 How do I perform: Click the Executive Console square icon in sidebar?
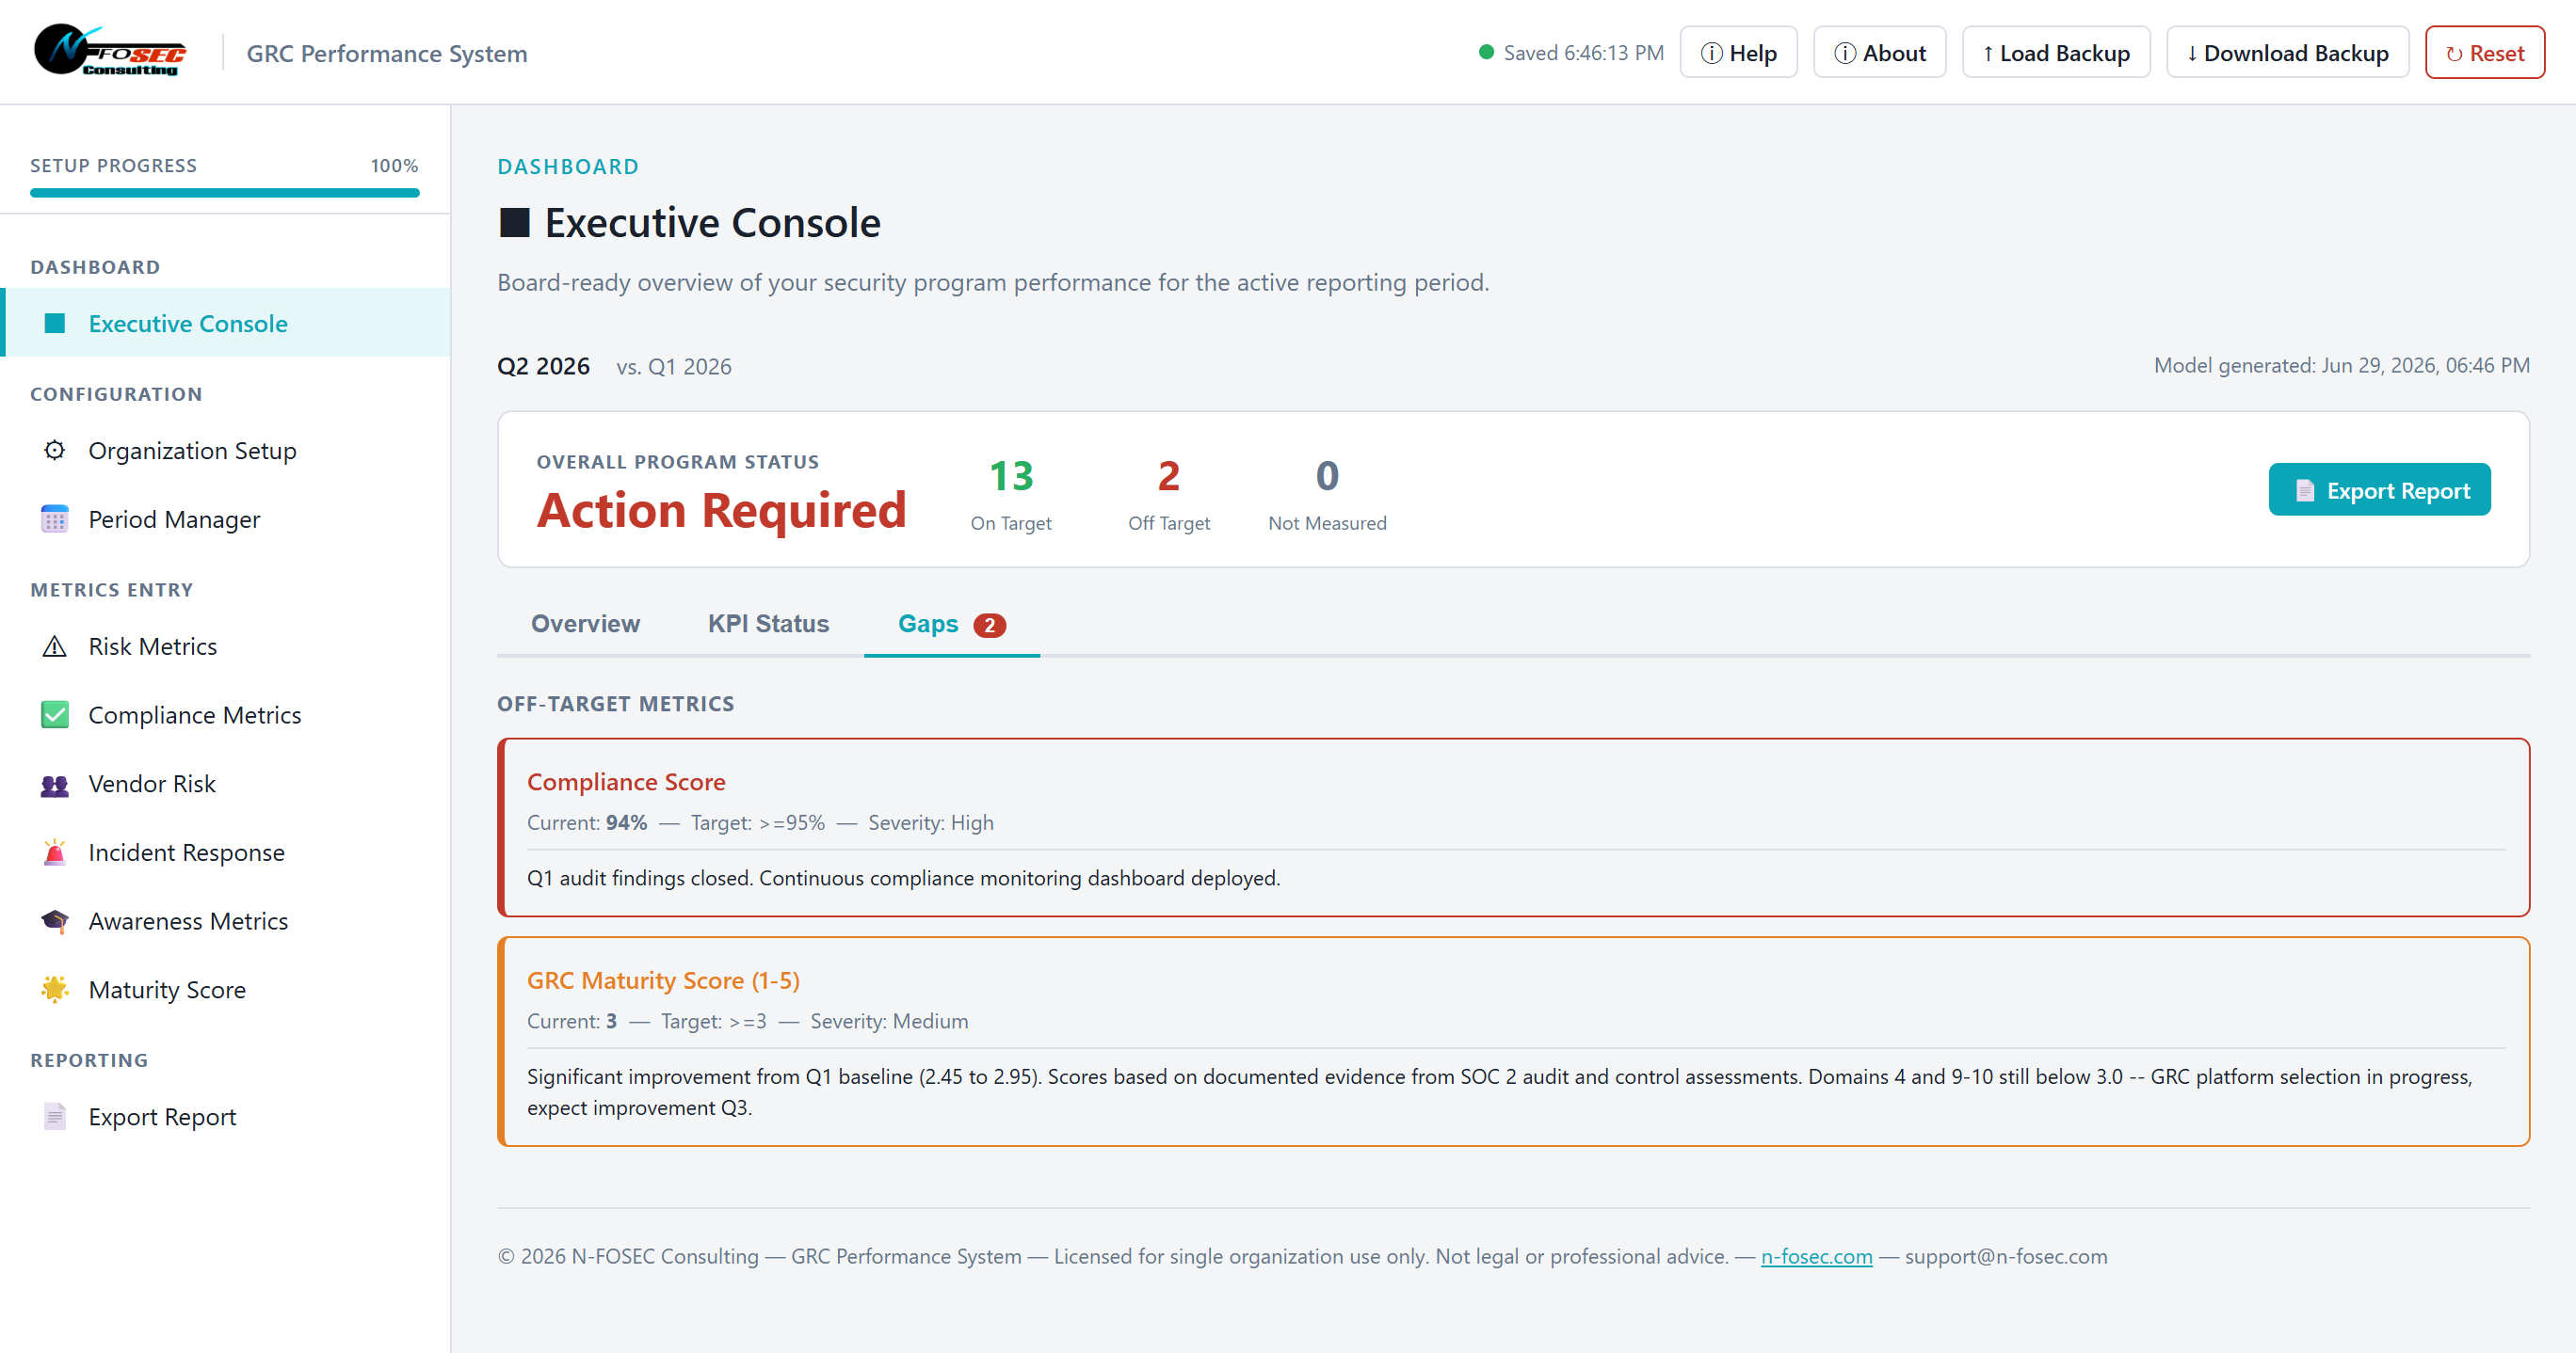[x=55, y=323]
